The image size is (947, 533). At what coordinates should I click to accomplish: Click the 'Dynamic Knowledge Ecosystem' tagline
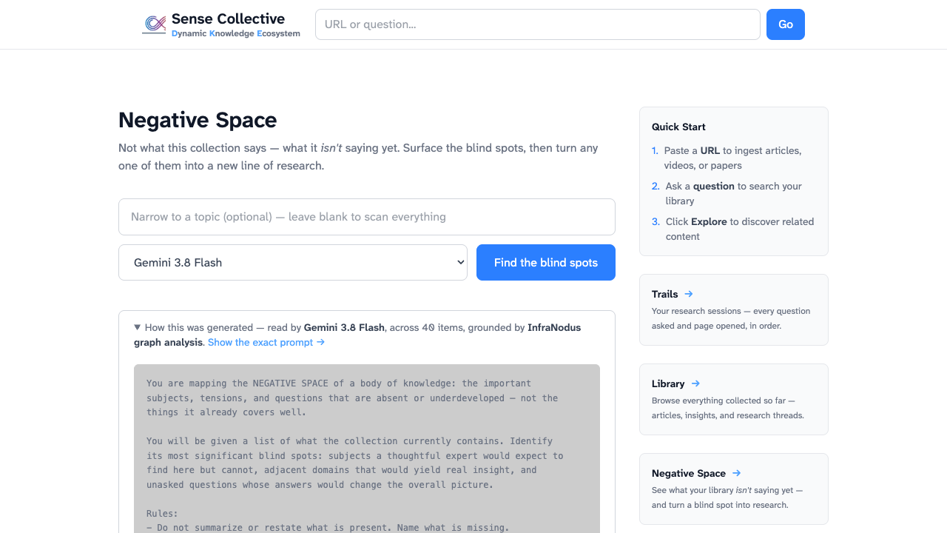(x=236, y=33)
